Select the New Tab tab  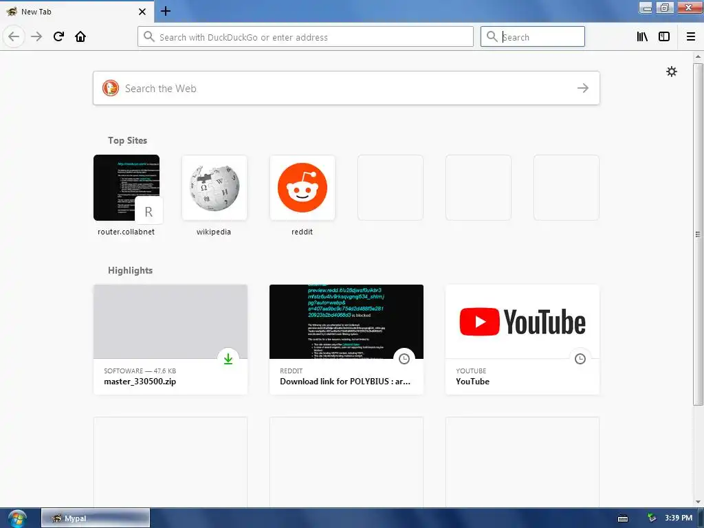[77, 12]
